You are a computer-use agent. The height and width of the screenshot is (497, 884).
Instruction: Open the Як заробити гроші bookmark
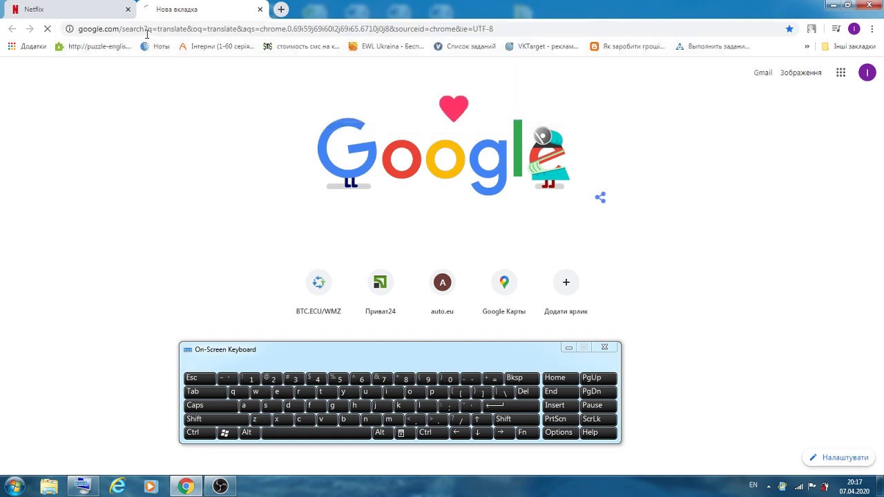(x=627, y=46)
